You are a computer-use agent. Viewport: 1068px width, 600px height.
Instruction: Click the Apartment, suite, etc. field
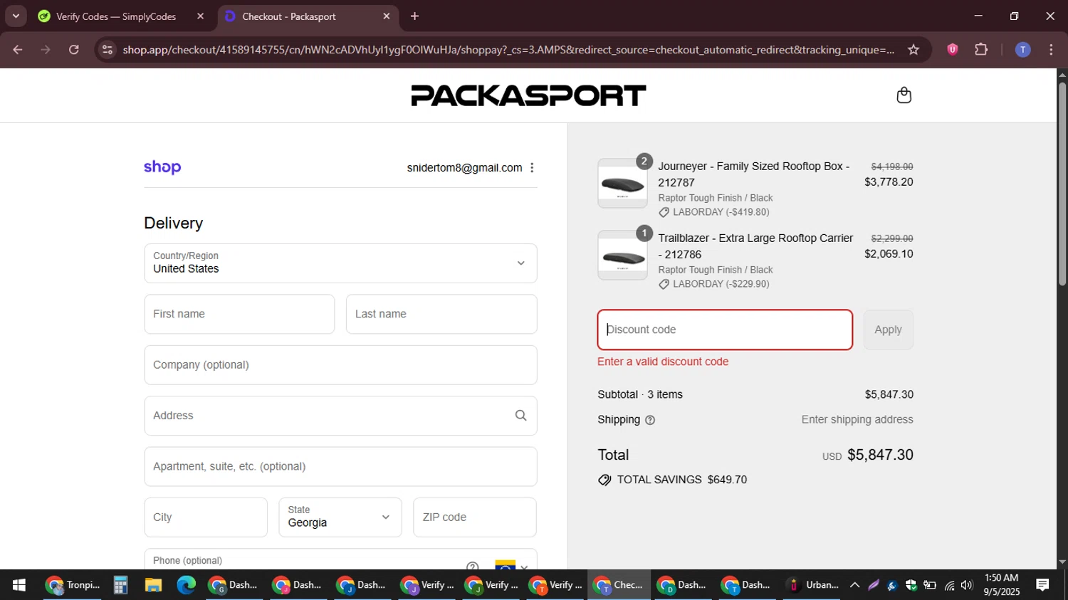340,467
